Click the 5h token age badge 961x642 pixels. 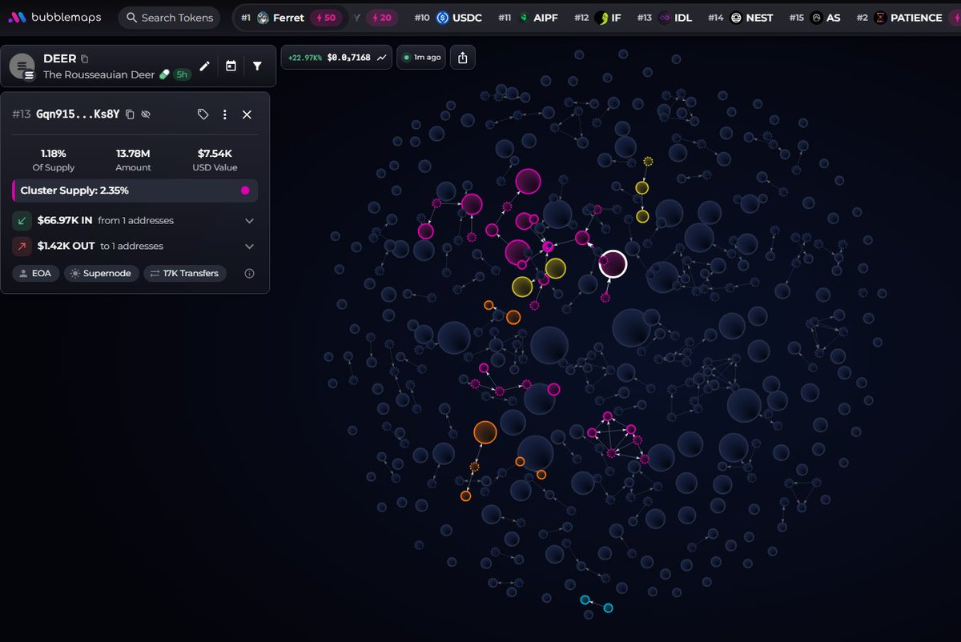pos(183,74)
